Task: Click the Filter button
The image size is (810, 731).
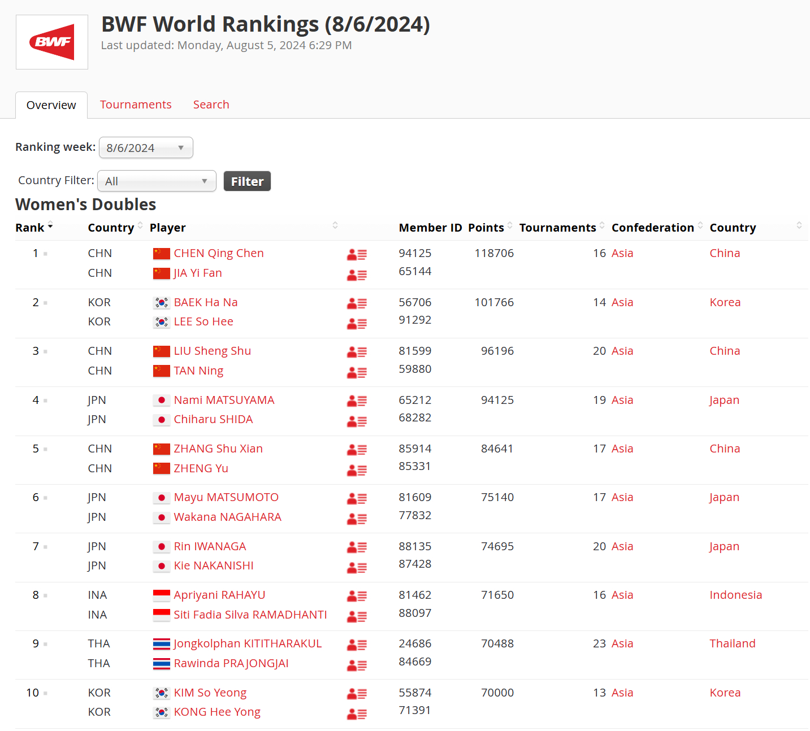Action: coord(247,181)
